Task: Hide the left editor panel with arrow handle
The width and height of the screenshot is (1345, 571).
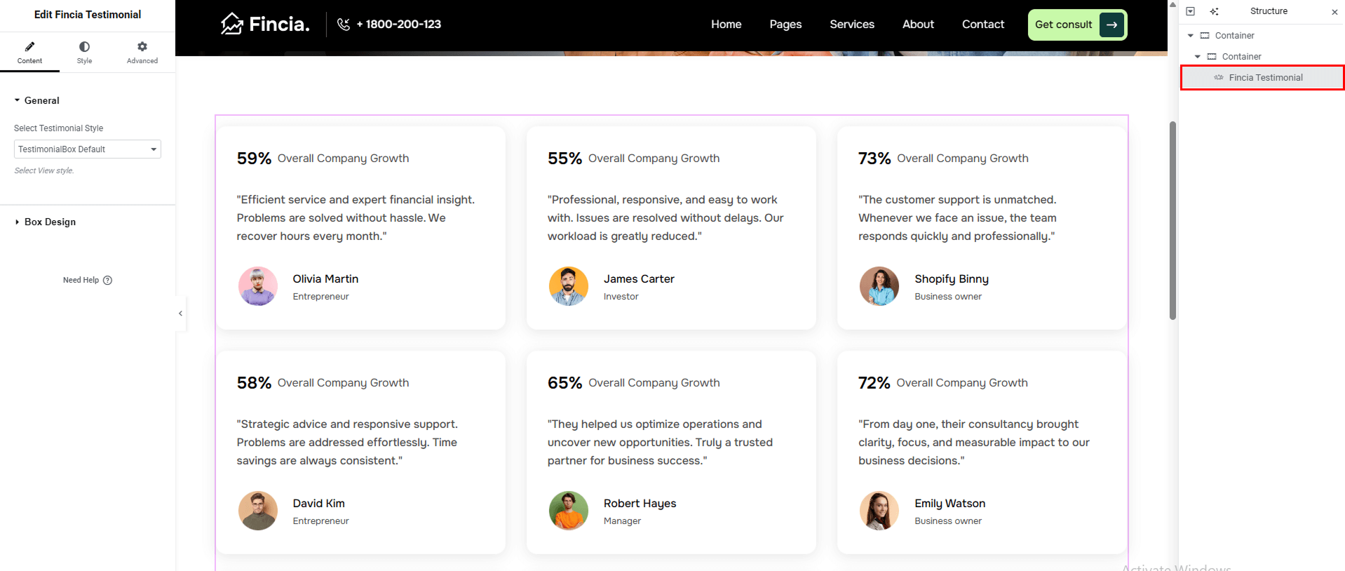Action: coord(180,314)
